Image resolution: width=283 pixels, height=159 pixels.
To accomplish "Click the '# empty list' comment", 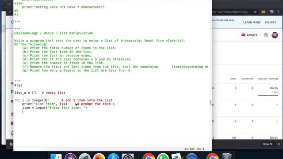I will coord(54,93).
